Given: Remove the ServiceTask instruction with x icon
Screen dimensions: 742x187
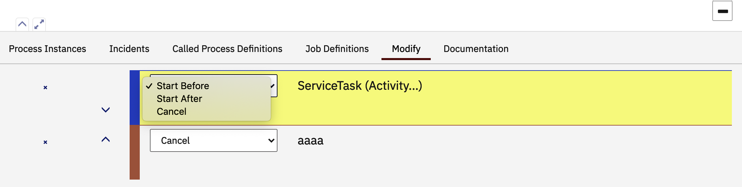Looking at the screenshot, I should click(x=45, y=87).
